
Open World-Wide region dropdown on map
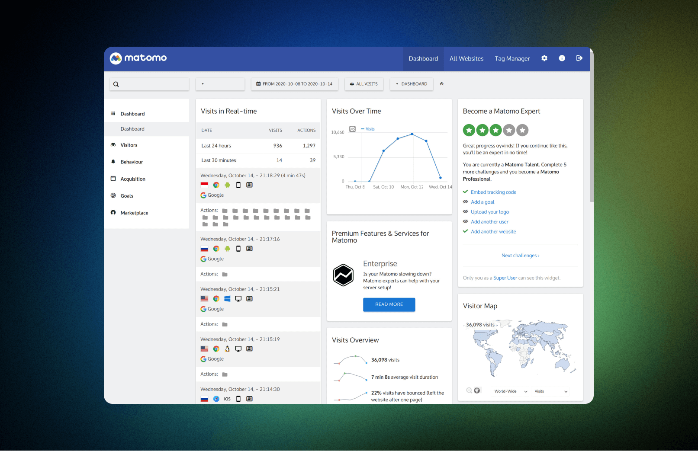(511, 391)
